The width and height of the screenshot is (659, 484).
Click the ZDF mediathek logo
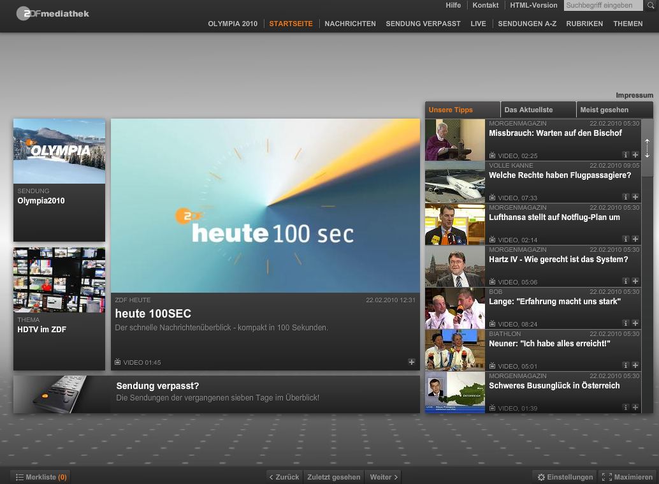tap(53, 13)
